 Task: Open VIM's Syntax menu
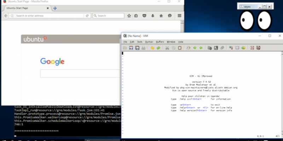[149, 42]
